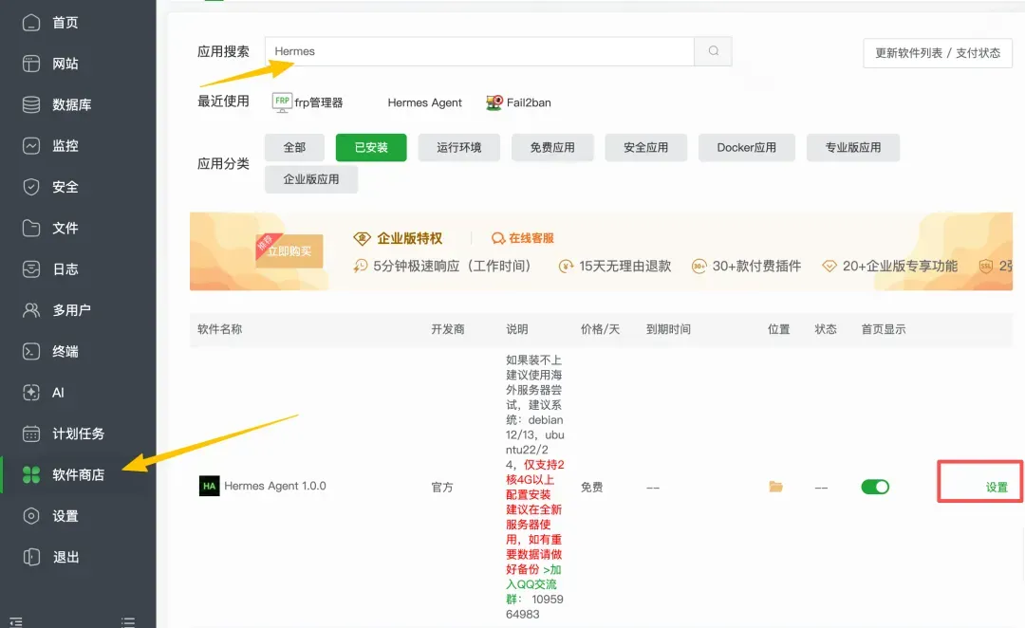Select the 免费应用 category tab
The height and width of the screenshot is (628, 1025).
coord(552,148)
